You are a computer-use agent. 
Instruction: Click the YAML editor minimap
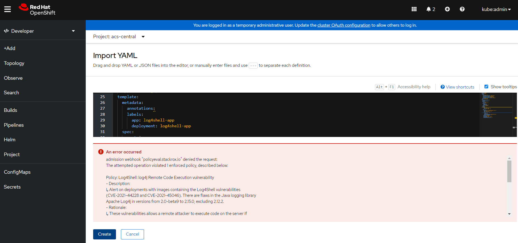tap(496, 115)
